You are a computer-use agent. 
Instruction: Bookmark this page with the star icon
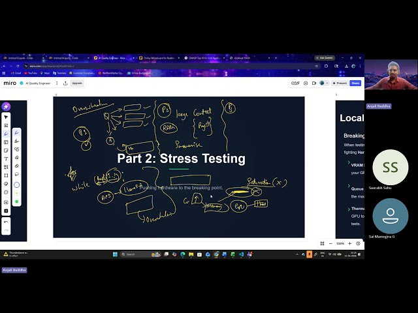coord(316,66)
